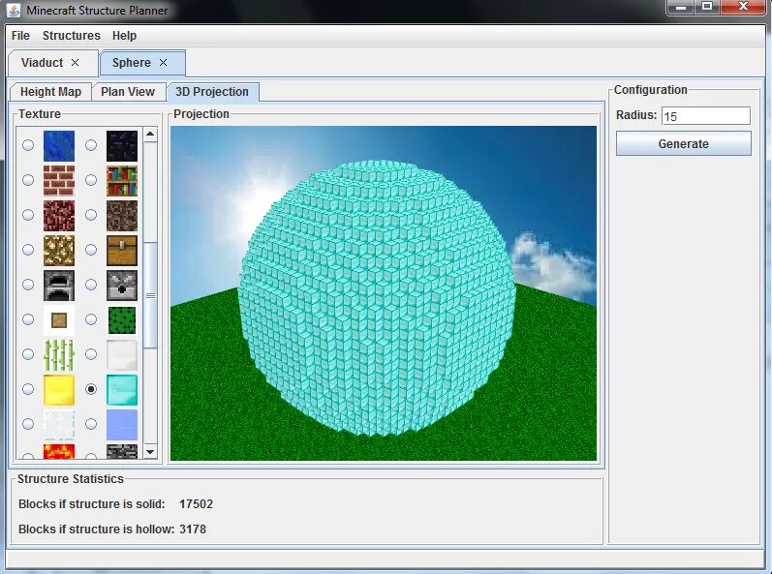Close the Sphere tab
The height and width of the screenshot is (574, 772).
(164, 63)
